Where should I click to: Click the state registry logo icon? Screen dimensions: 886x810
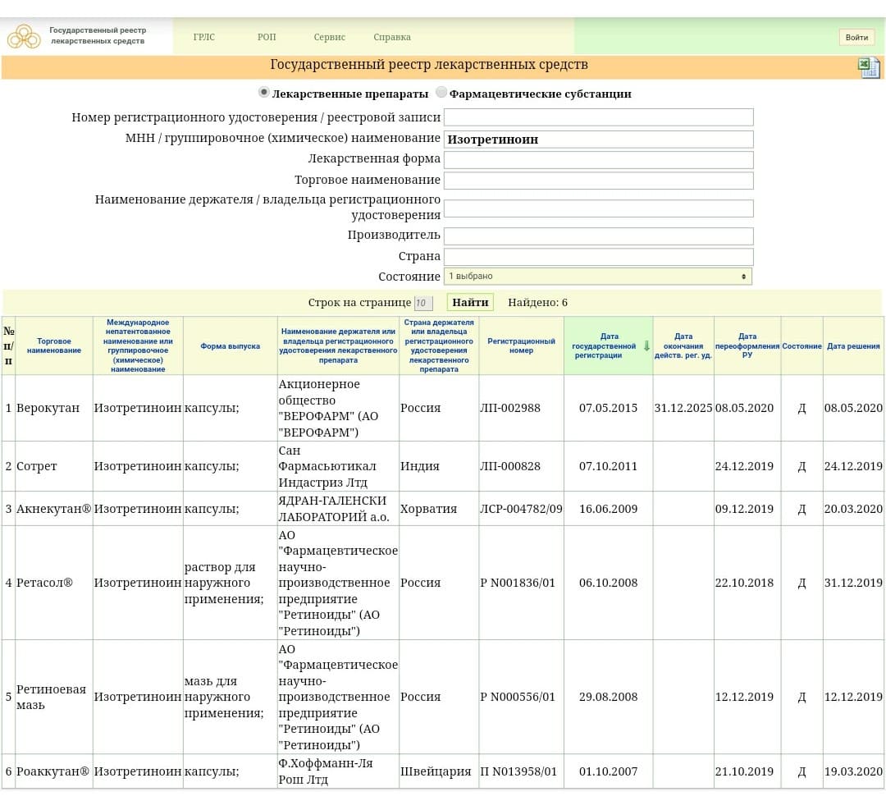tap(24, 36)
